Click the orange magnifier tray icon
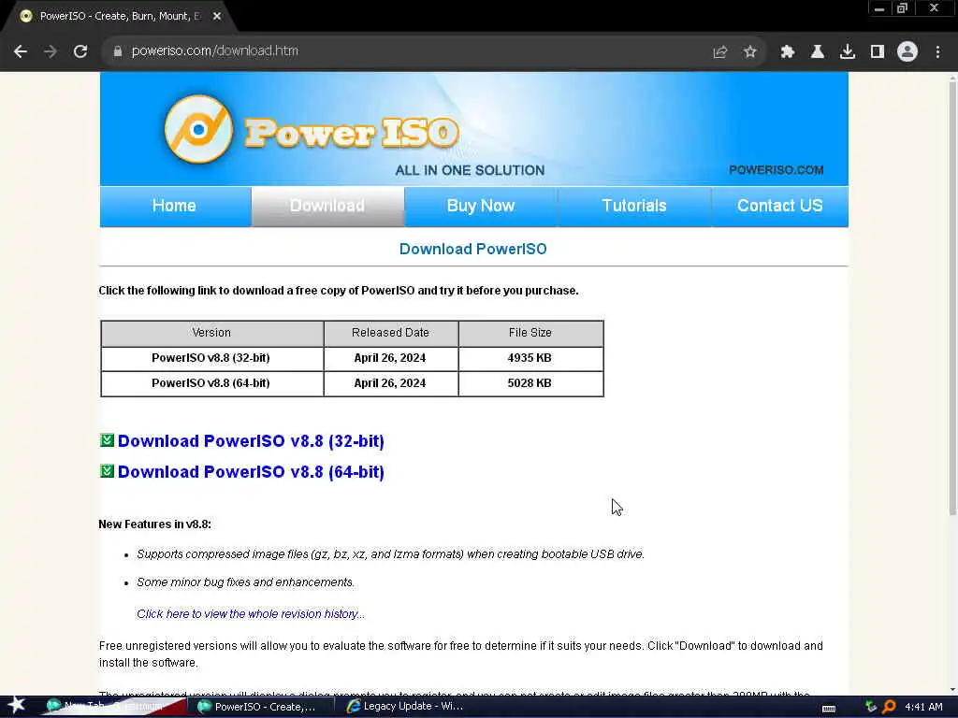Screen dimensions: 958x718 [889, 707]
